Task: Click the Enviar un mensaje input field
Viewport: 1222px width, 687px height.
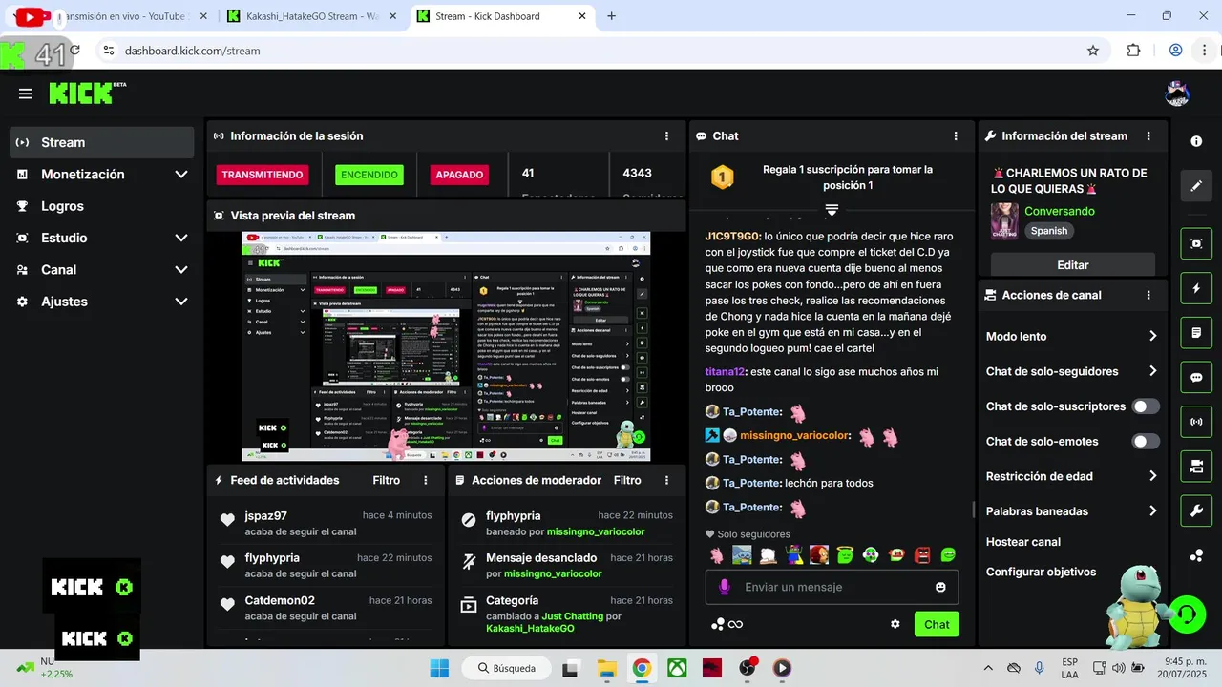Action: 832,587
